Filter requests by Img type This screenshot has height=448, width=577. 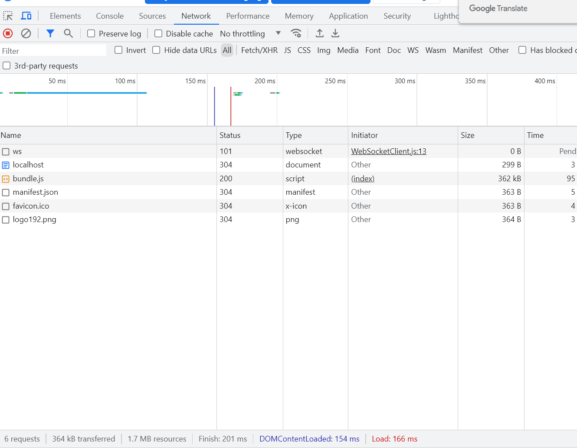(324, 50)
